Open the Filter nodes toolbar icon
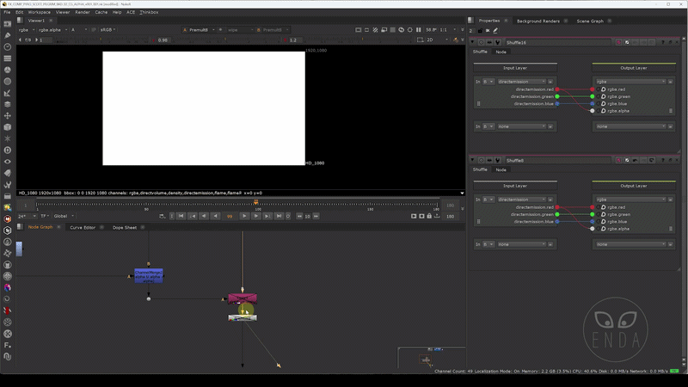This screenshot has width=688, height=387. (8, 81)
